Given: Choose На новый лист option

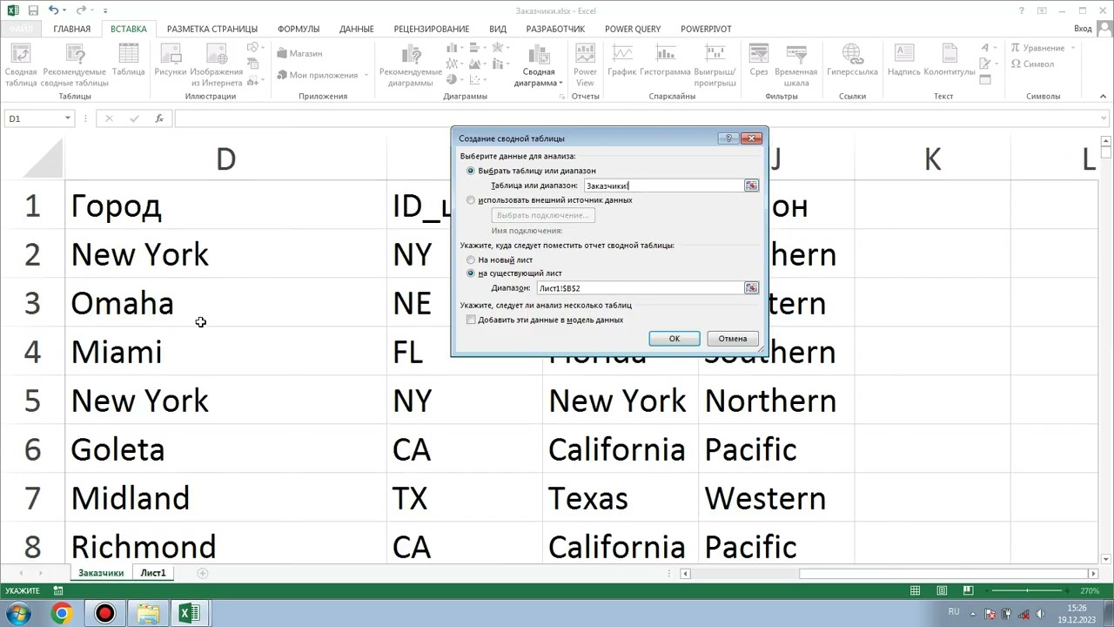Looking at the screenshot, I should [x=471, y=260].
